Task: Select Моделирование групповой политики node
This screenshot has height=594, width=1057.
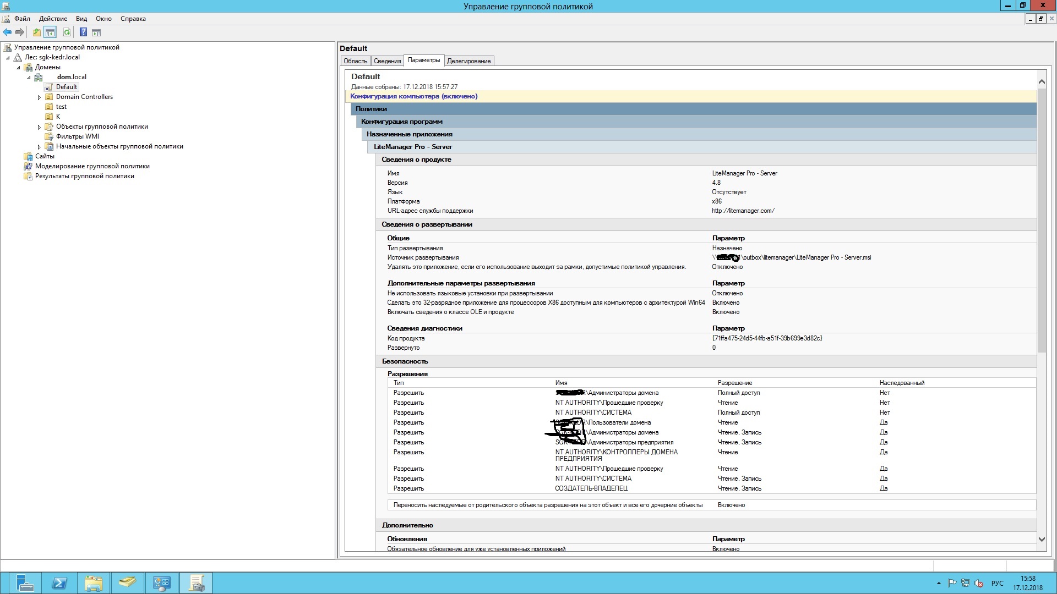Action: click(92, 166)
